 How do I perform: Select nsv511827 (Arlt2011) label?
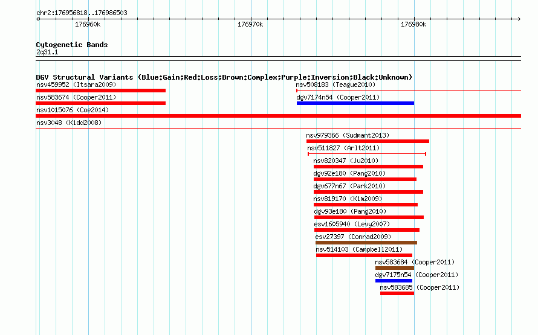343,148
